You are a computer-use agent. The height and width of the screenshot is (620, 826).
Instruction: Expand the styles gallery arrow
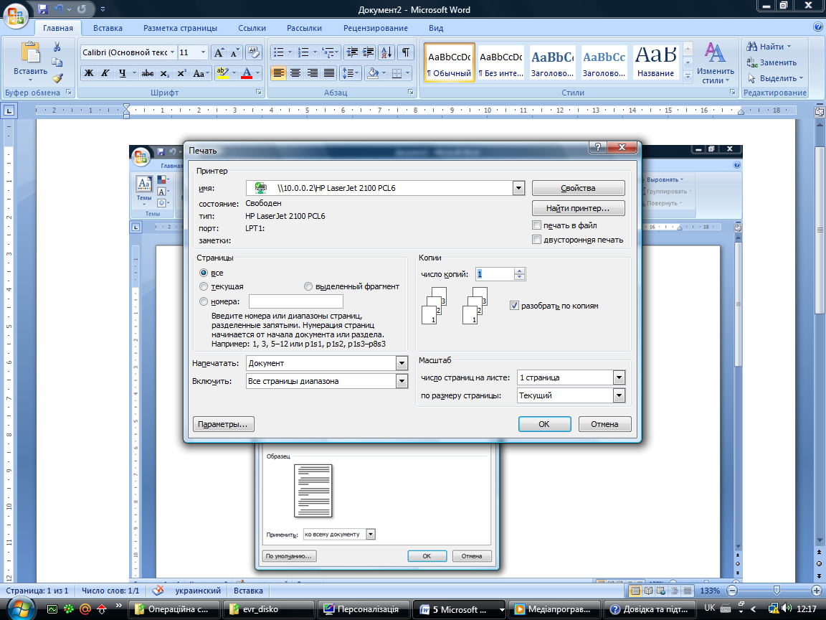688,77
